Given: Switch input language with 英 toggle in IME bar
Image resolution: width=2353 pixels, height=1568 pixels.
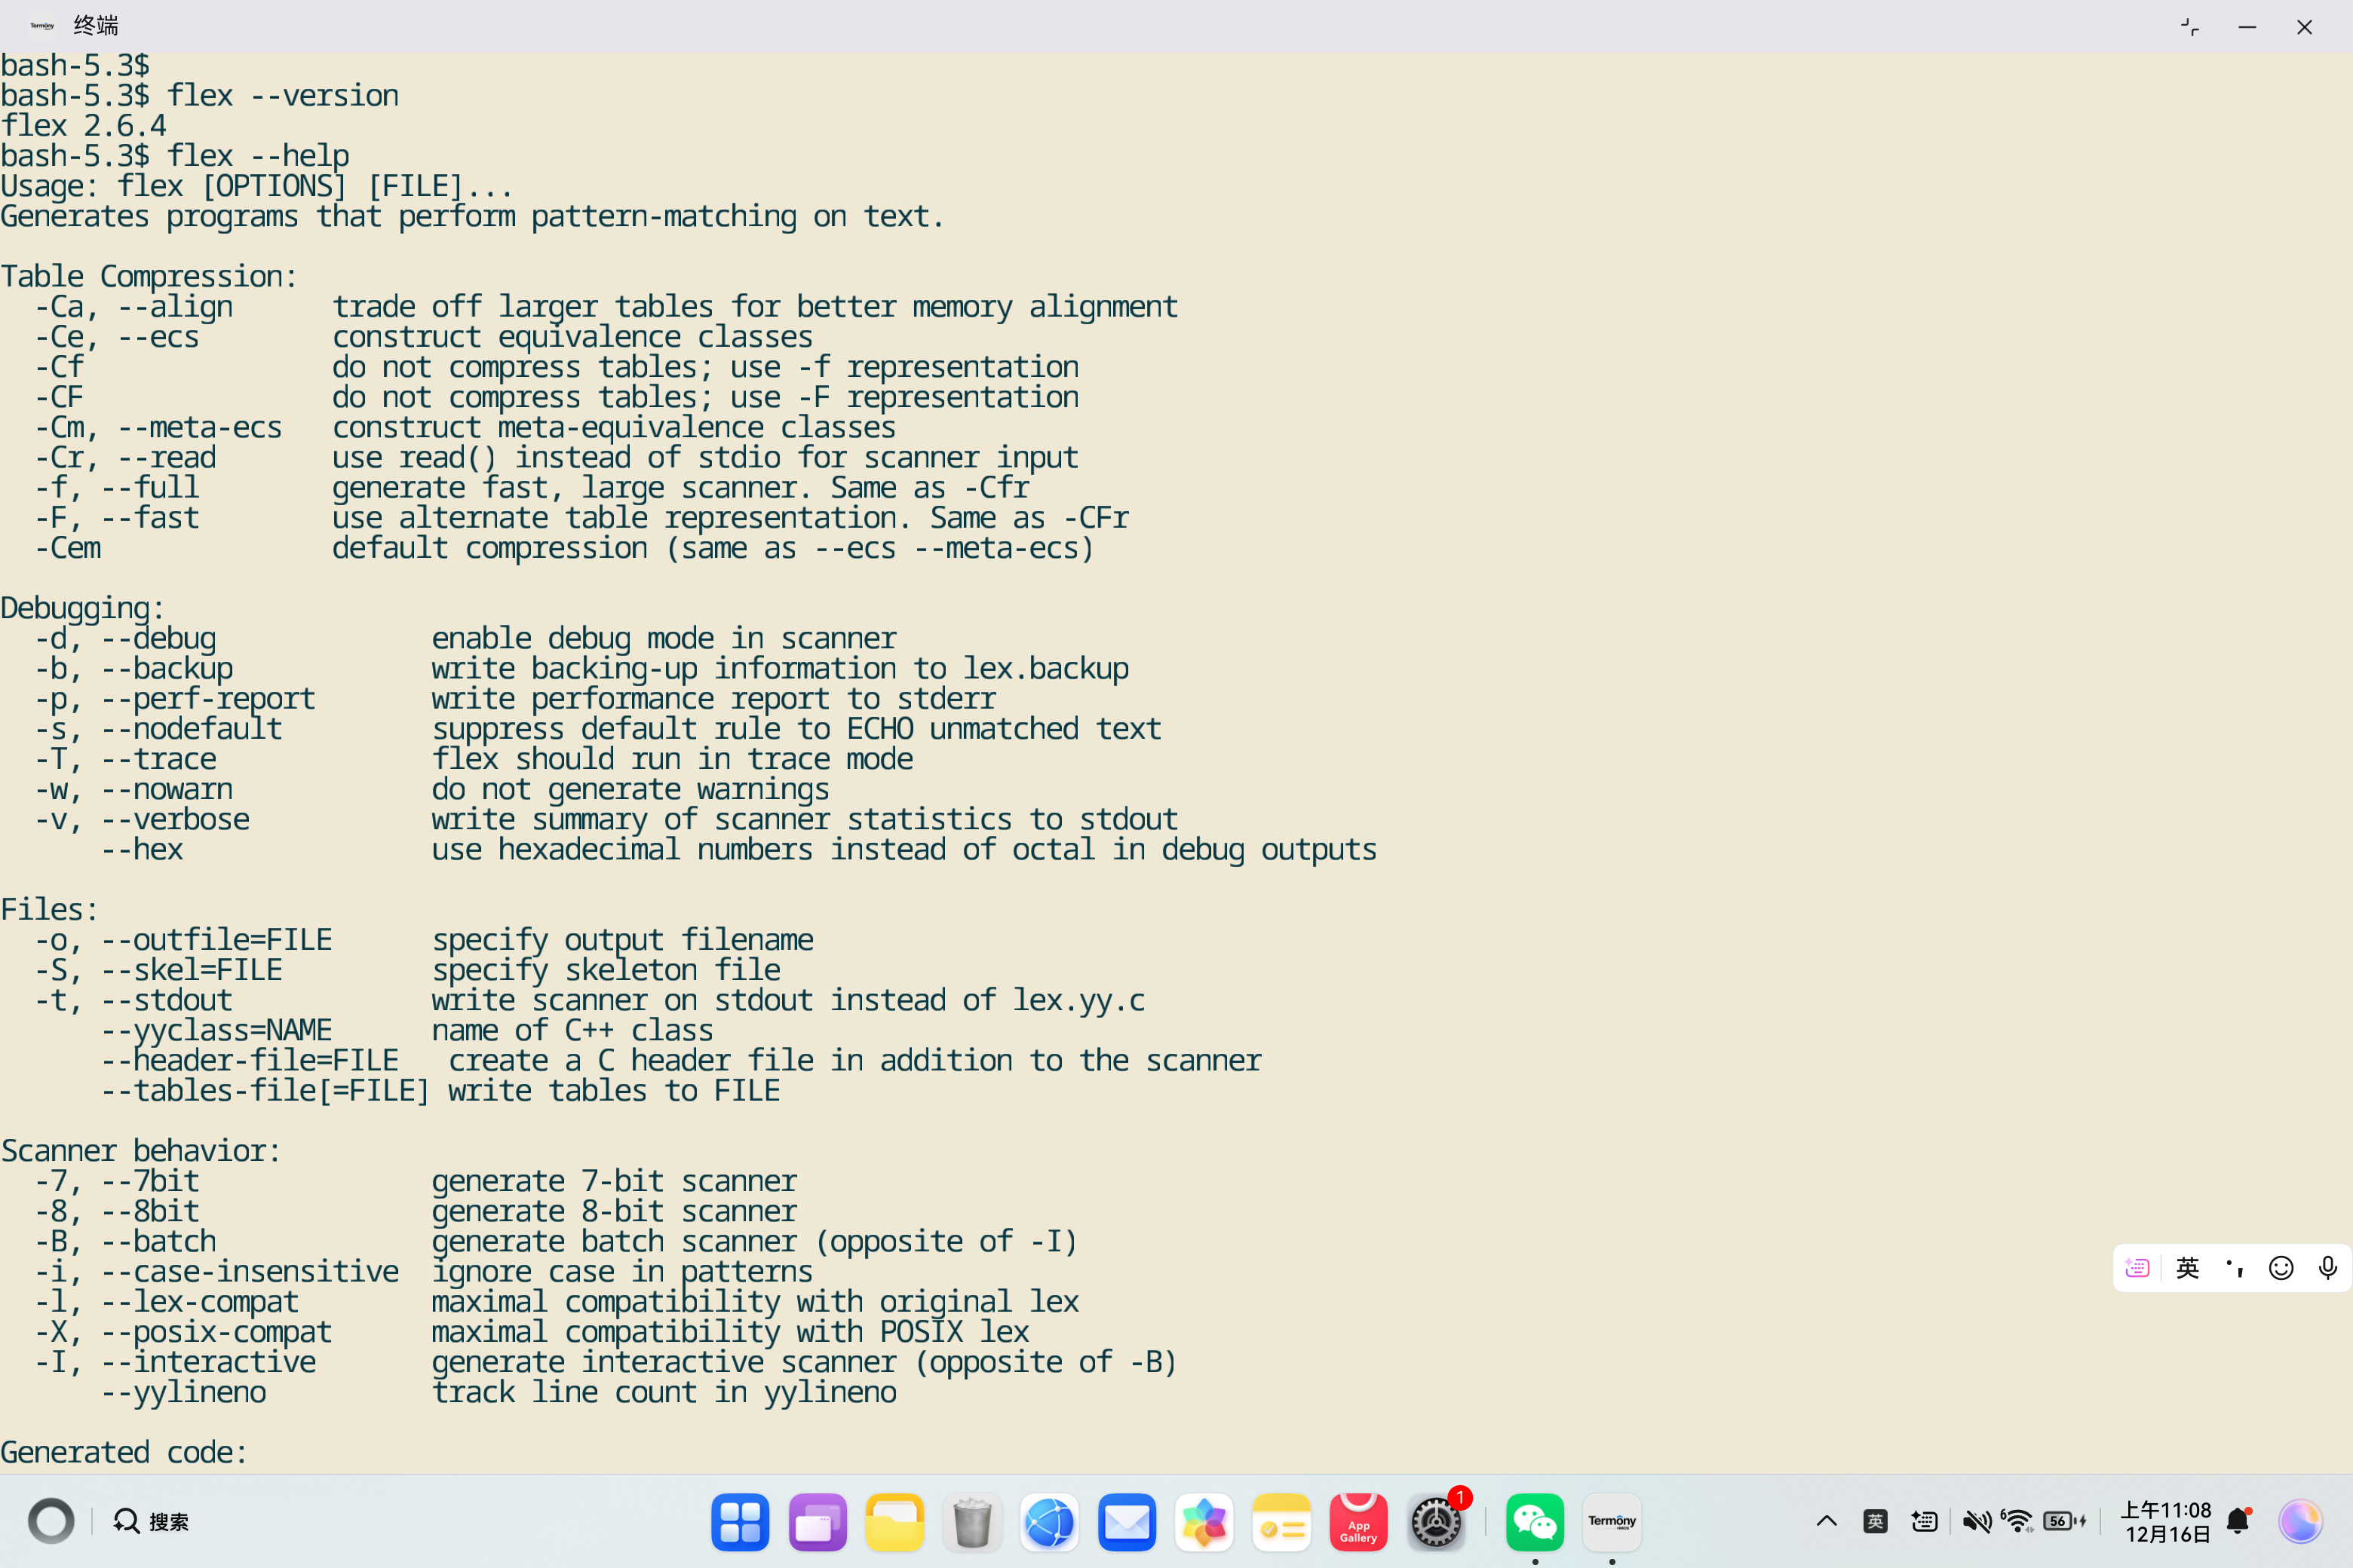Looking at the screenshot, I should pos(2187,1268).
